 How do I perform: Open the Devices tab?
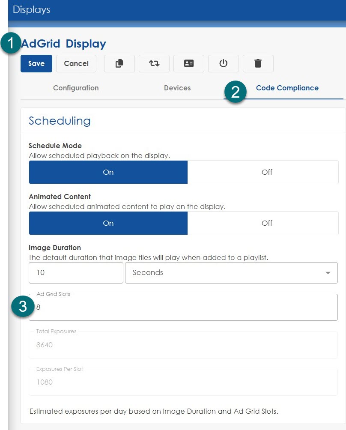[177, 88]
